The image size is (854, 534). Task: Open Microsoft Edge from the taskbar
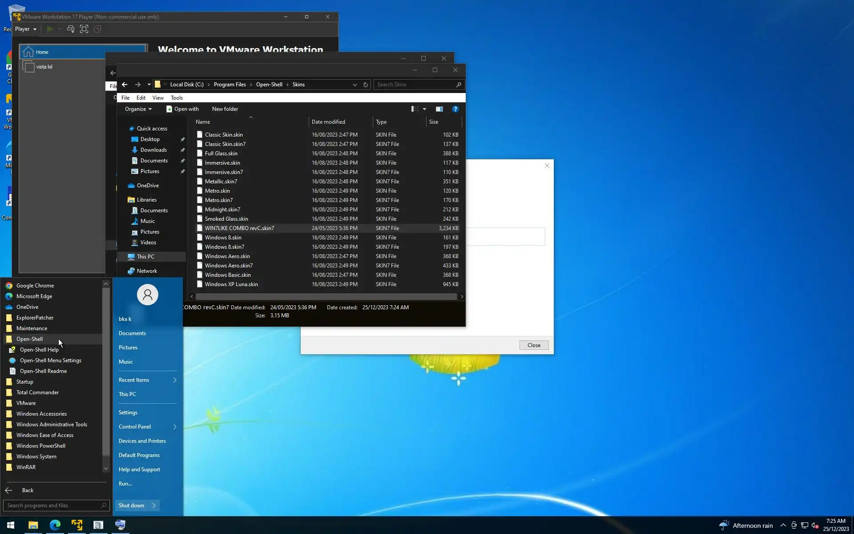pos(55,525)
